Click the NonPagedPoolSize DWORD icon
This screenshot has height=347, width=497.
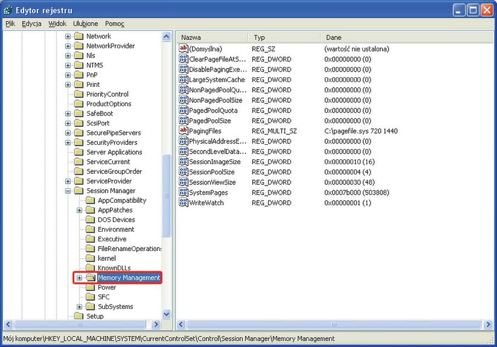184,100
